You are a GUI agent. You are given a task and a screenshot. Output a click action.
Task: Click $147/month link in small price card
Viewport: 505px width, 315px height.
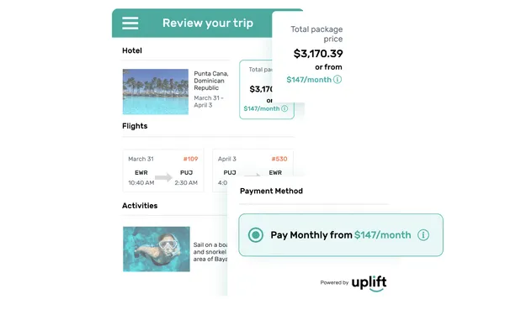[x=262, y=108]
